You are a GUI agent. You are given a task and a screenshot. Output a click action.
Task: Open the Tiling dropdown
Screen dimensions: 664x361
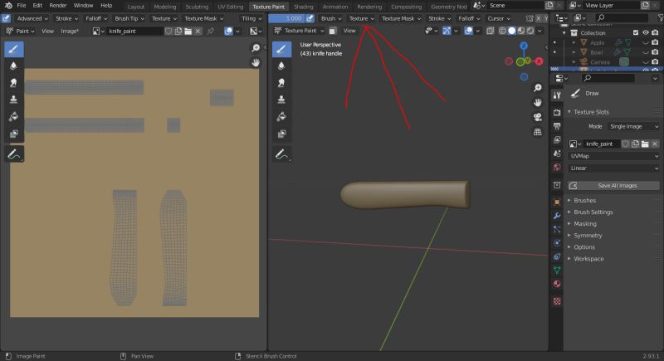251,18
